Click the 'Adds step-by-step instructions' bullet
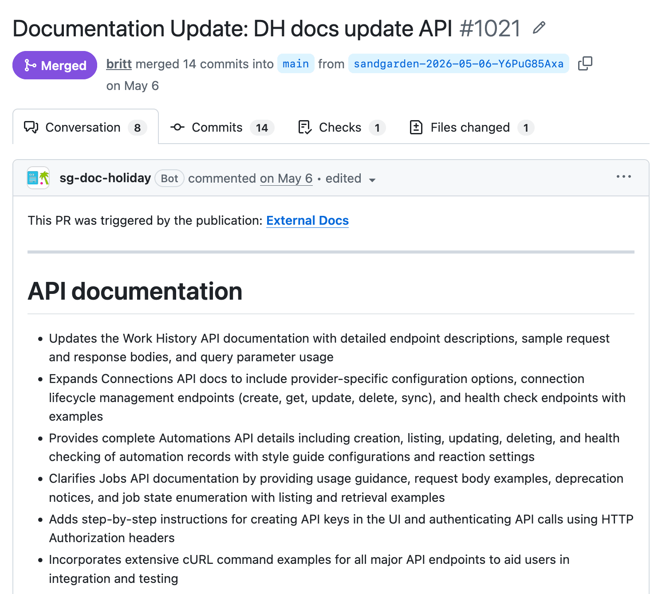Viewport: 662px width, 594px height. click(341, 528)
